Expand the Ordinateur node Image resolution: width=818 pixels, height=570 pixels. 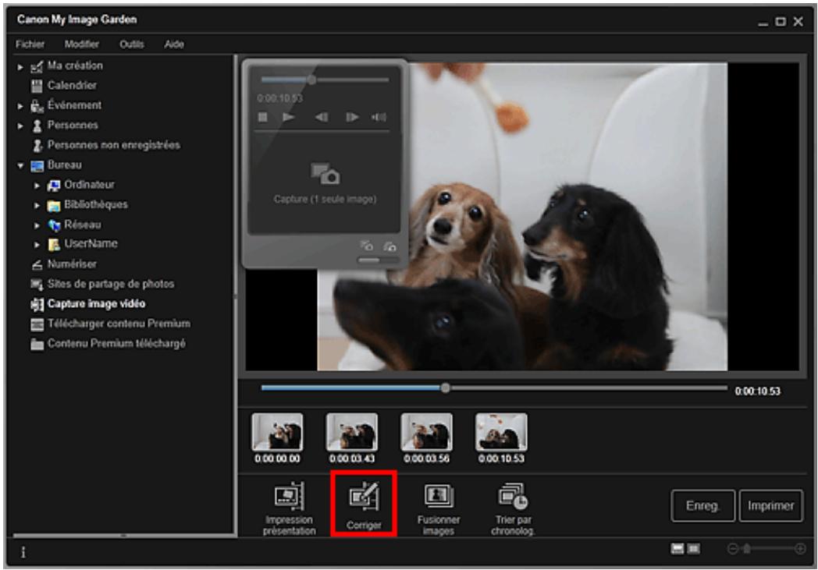point(35,183)
